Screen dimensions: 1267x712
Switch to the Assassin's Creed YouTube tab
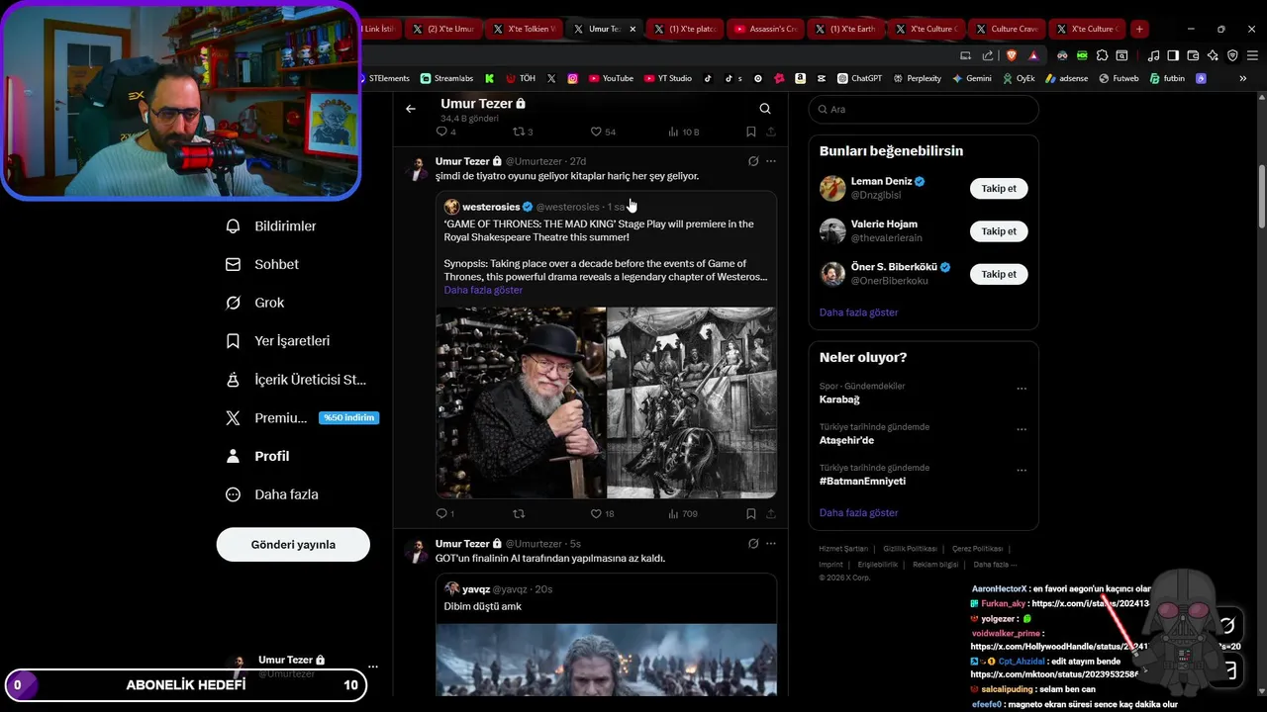766,29
